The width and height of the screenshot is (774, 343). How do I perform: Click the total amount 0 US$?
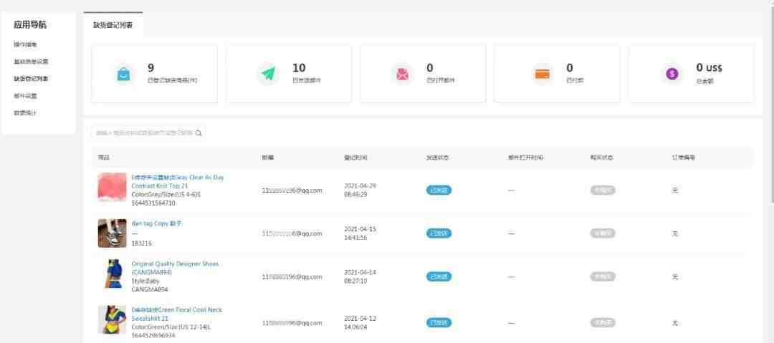pyautogui.click(x=709, y=68)
